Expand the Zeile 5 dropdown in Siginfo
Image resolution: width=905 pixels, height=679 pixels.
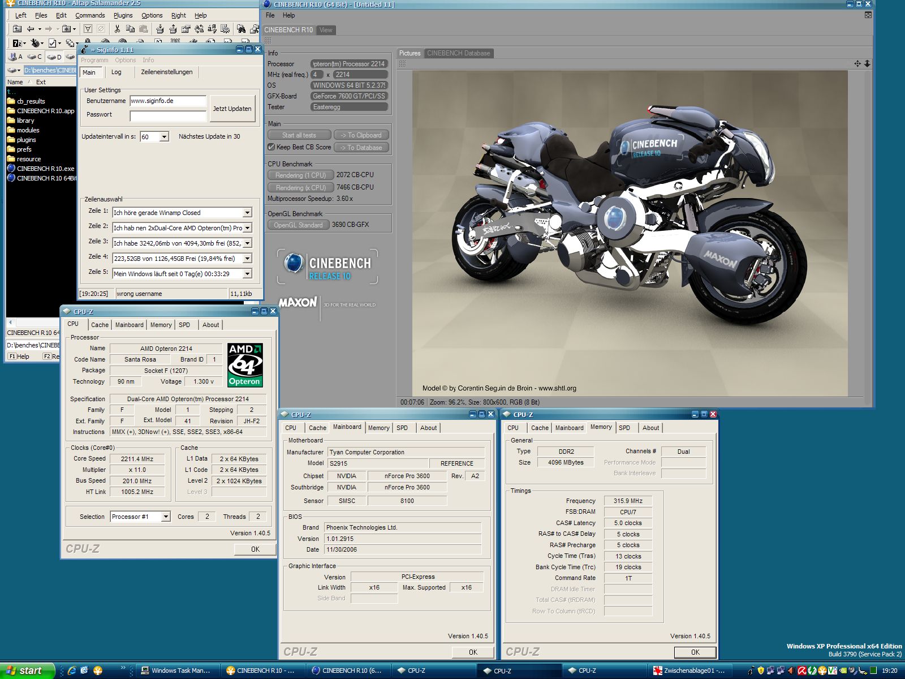point(247,274)
